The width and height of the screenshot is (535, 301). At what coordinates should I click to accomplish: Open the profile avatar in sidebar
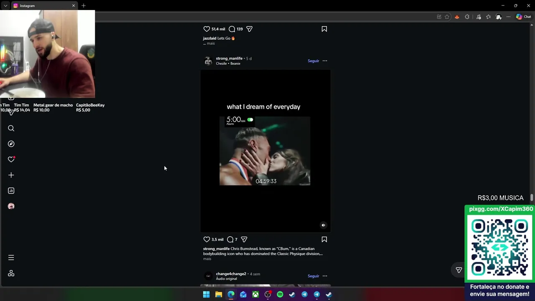[x=11, y=206]
